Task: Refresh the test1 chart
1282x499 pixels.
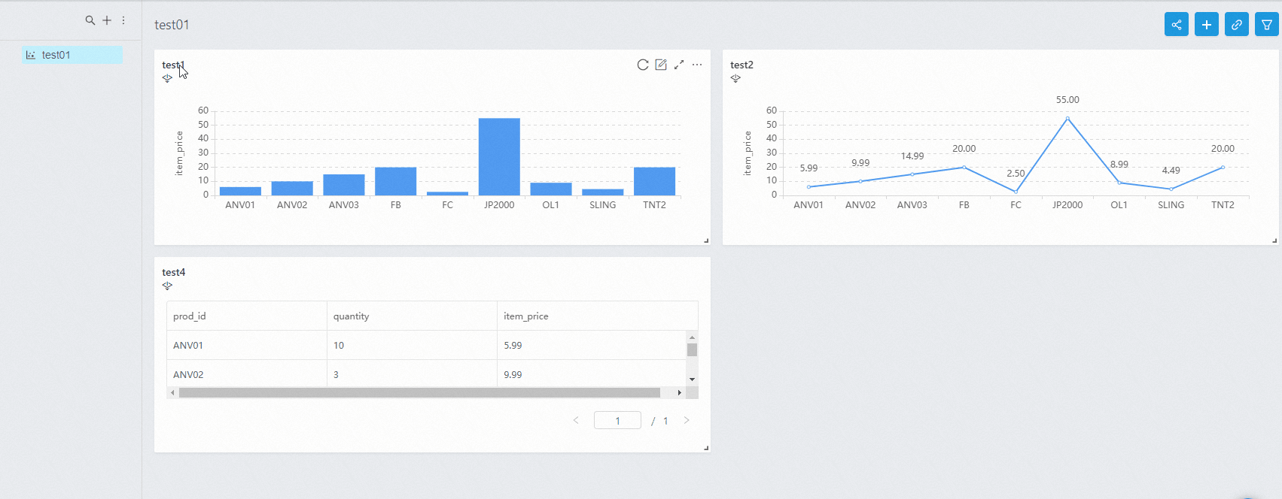Action: coord(643,65)
